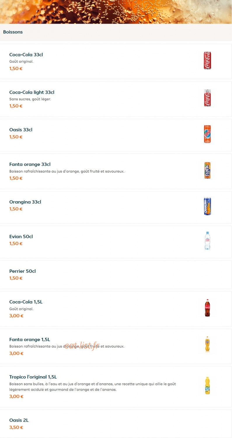Select the Orangina 33cl item title
The width and height of the screenshot is (232, 438).
click(x=25, y=202)
